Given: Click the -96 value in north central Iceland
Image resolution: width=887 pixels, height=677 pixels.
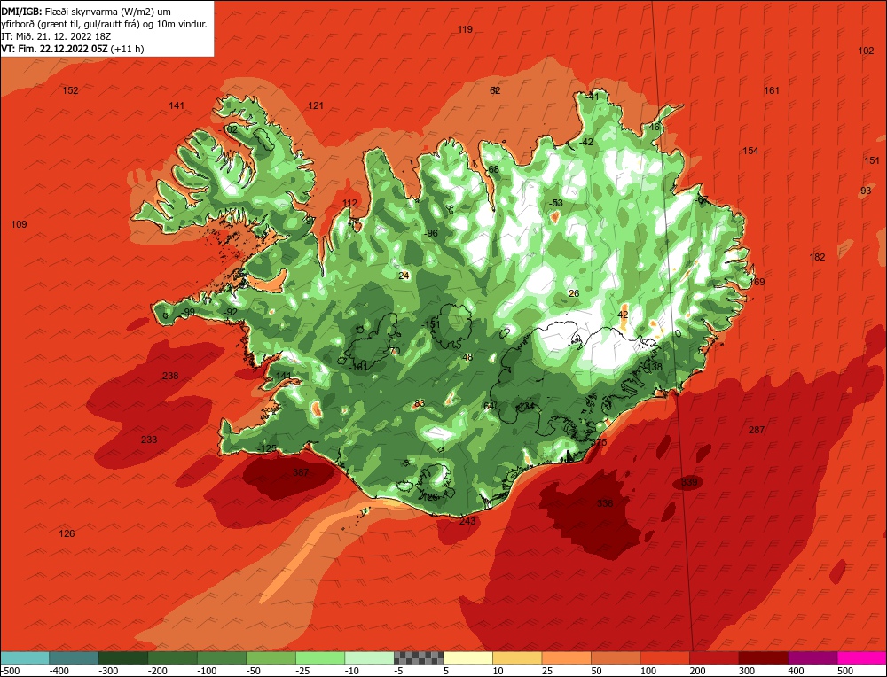Looking at the screenshot, I should click(x=431, y=233).
